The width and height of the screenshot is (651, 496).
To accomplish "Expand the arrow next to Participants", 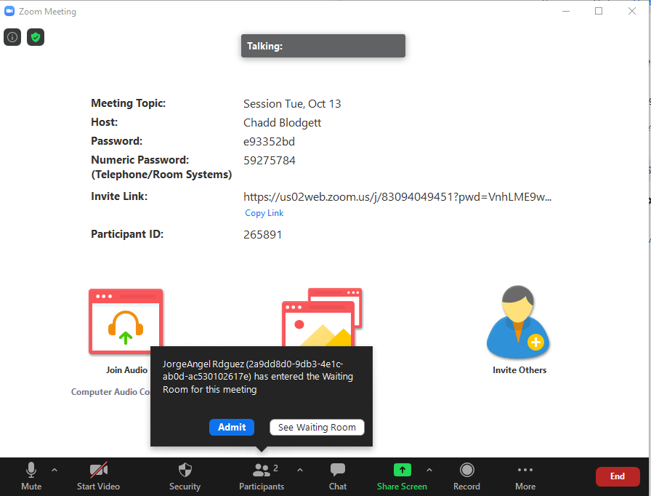I will 300,470.
